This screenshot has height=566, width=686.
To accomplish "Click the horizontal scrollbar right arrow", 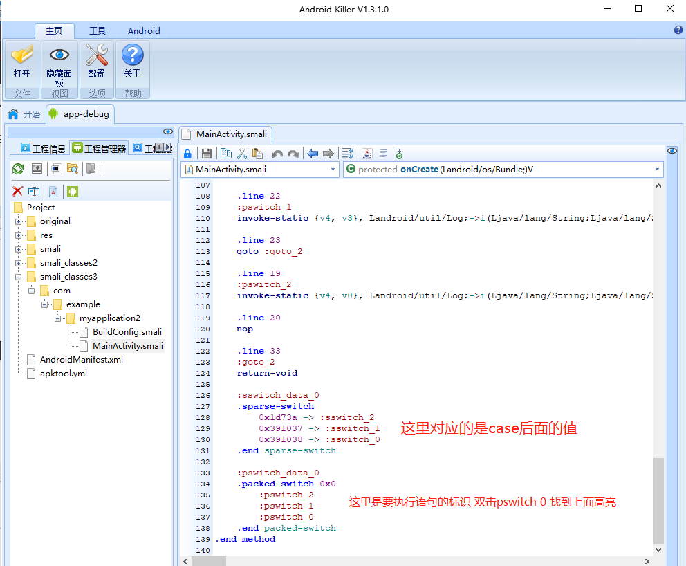I will (x=647, y=561).
